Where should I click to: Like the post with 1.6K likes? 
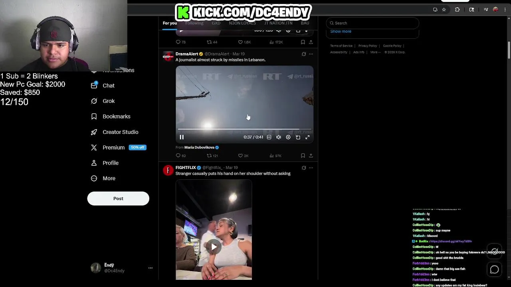click(244, 42)
